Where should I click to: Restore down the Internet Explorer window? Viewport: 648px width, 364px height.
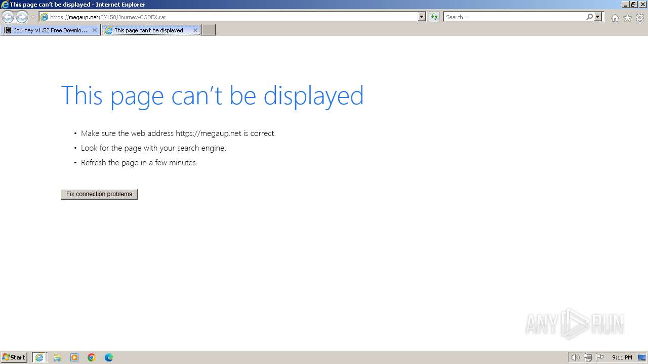coord(633,5)
